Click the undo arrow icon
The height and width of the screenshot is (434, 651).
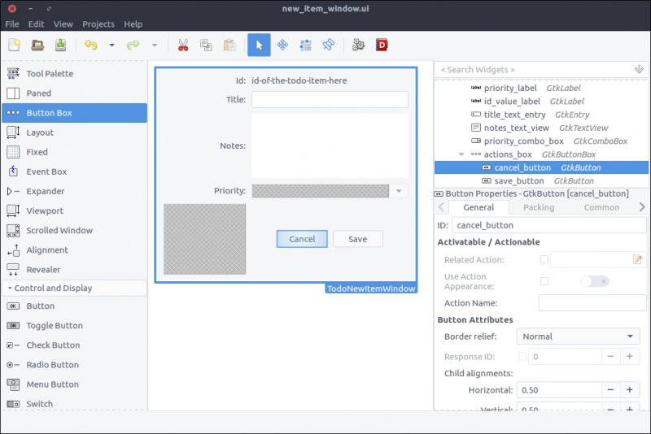[90, 46]
